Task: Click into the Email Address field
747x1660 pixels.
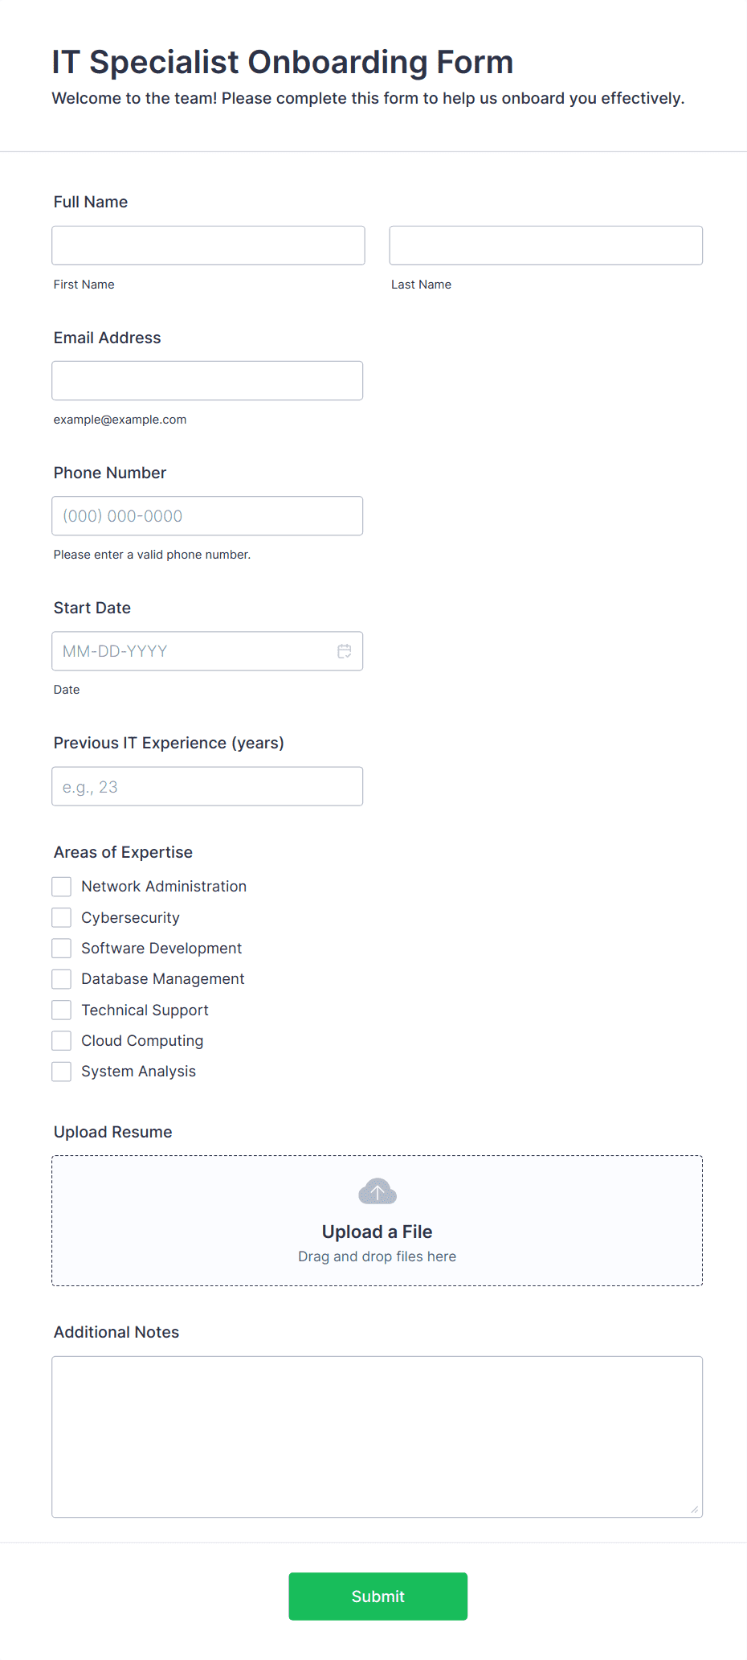Action: [207, 380]
